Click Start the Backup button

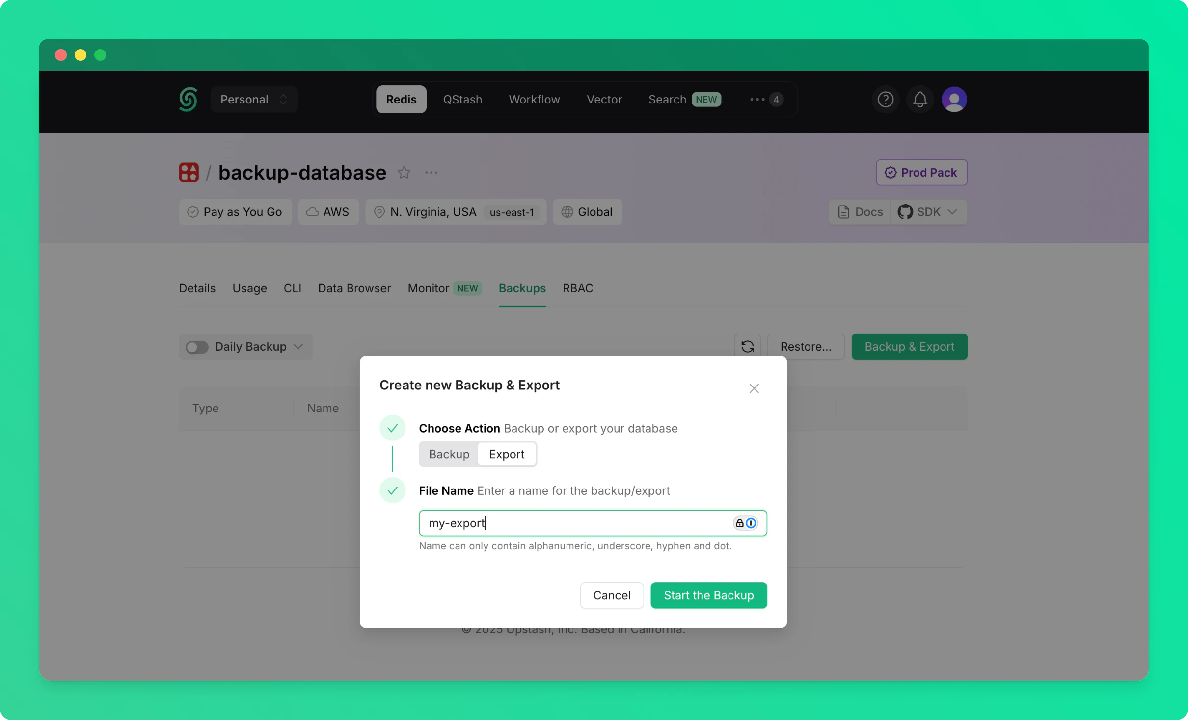coord(708,595)
